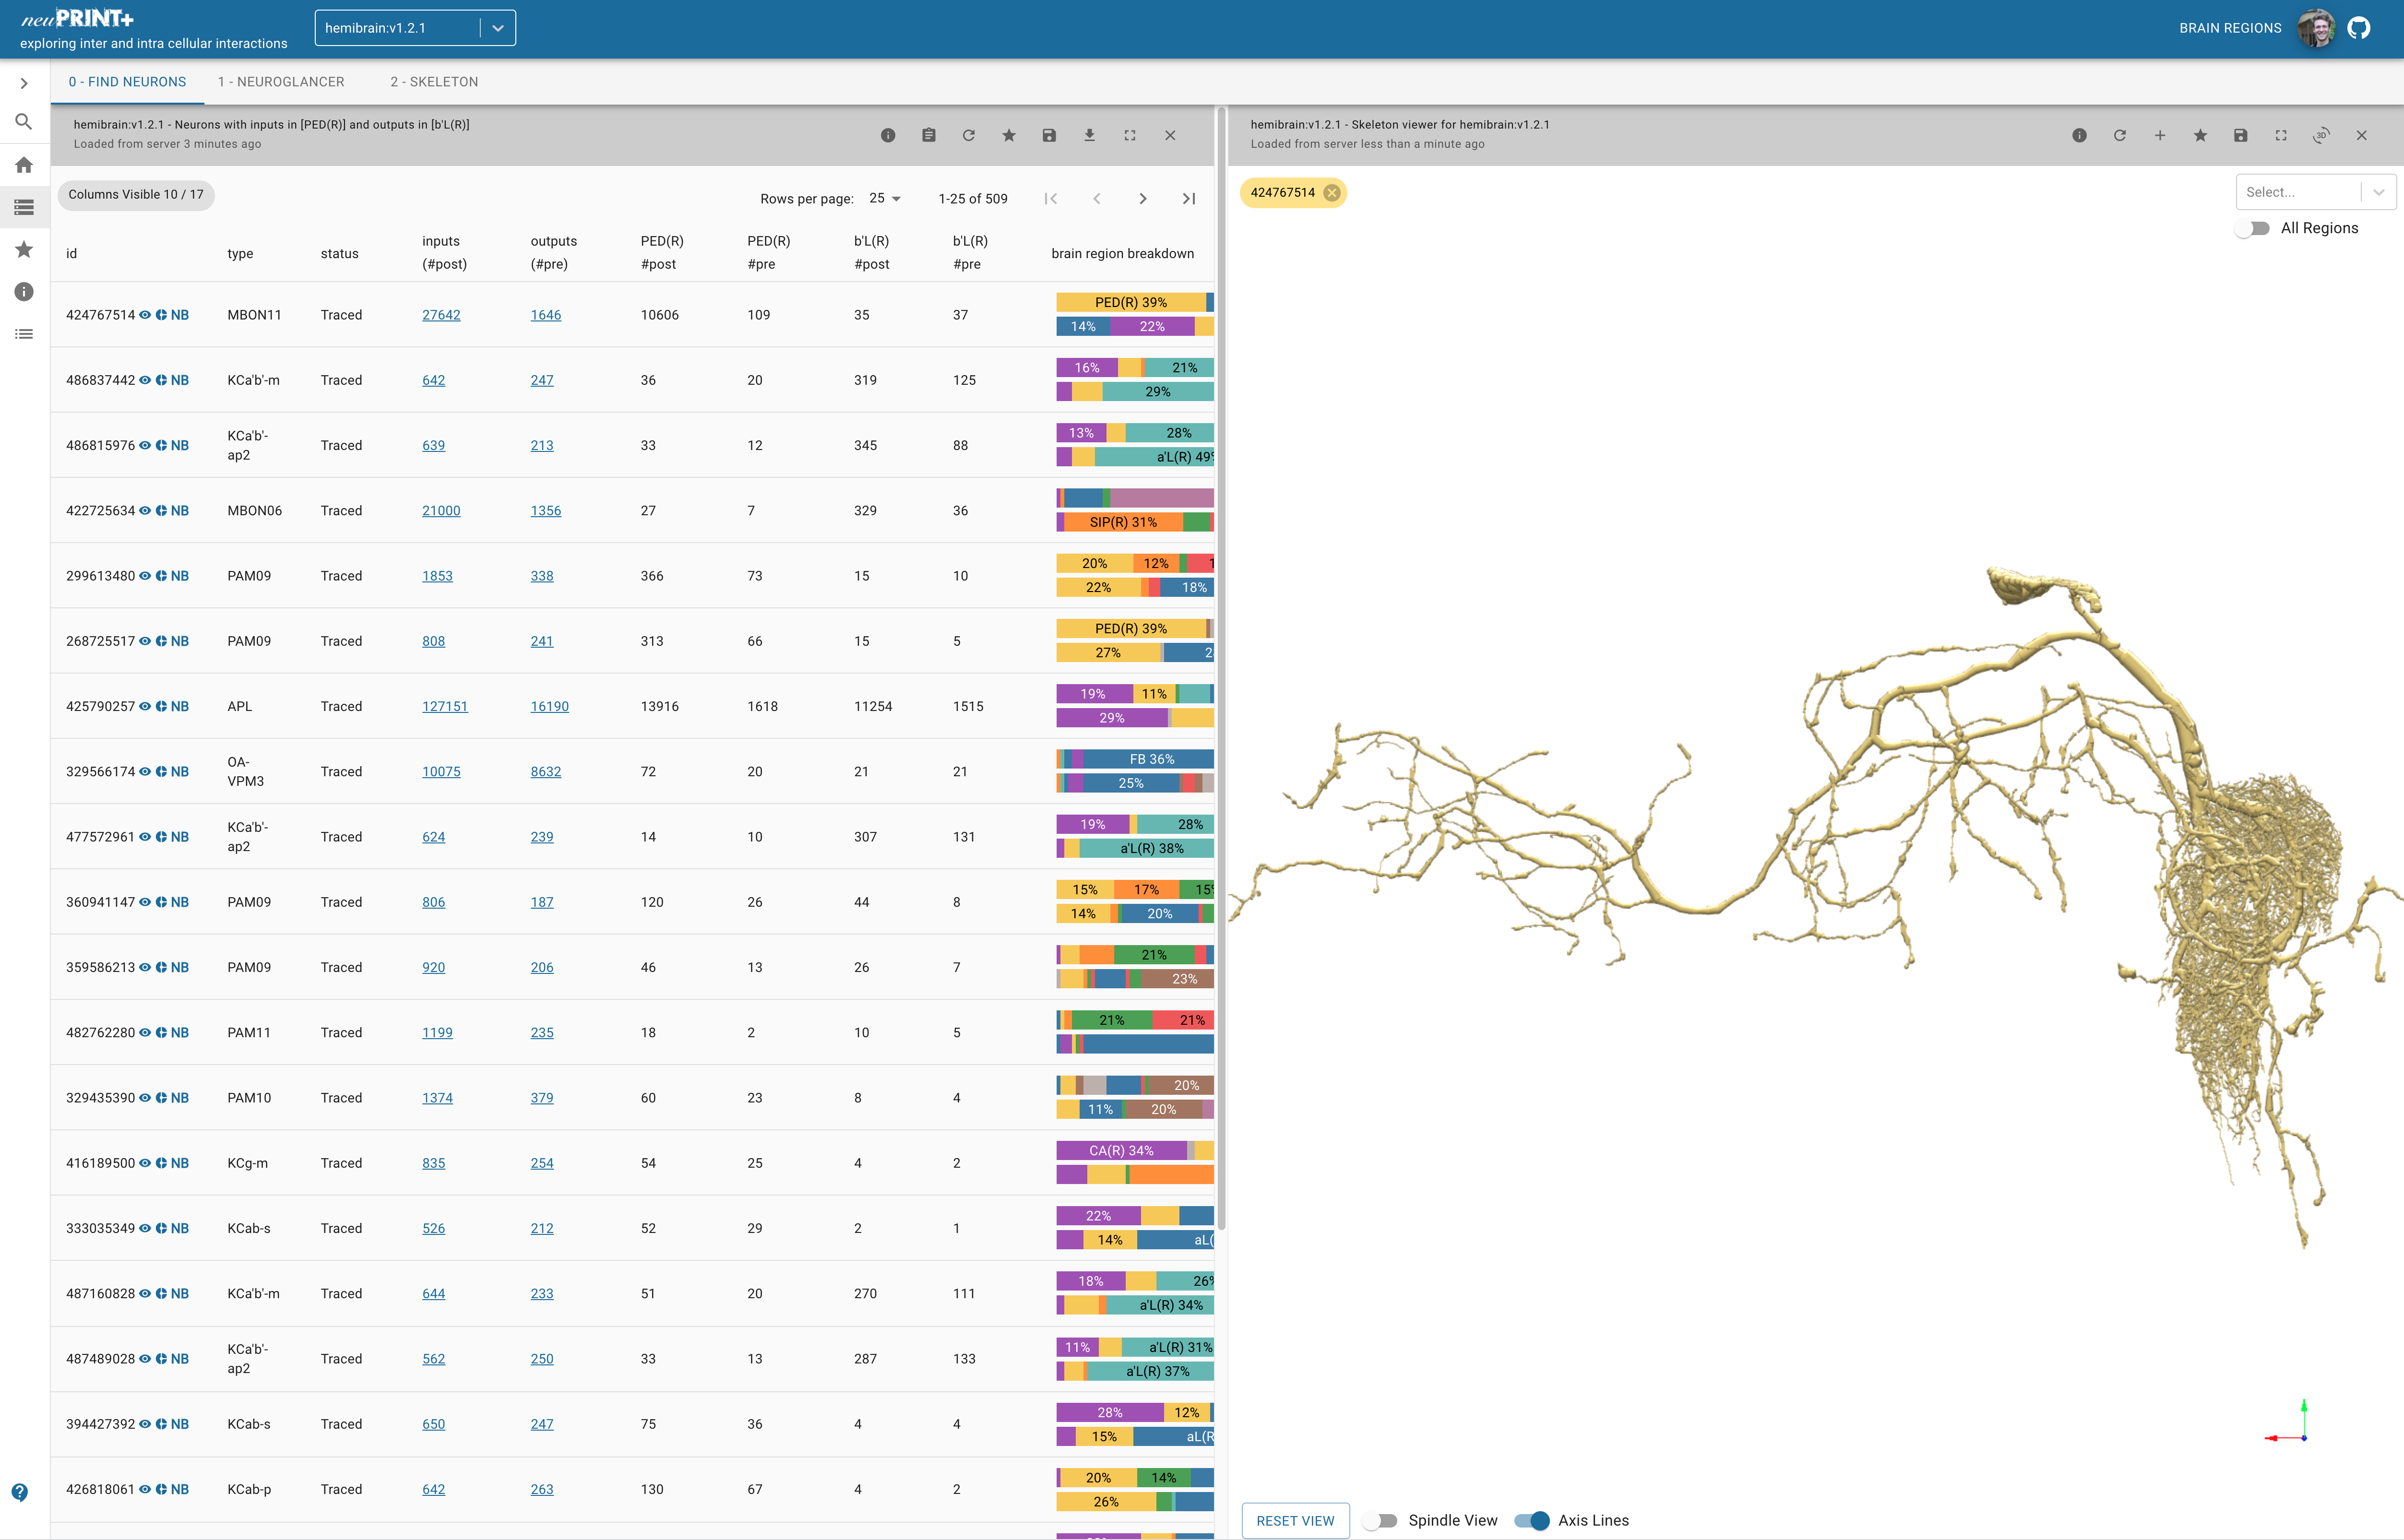
Task: Open hemibrain:v1.2.1 dataset dropdown
Action: click(x=414, y=28)
